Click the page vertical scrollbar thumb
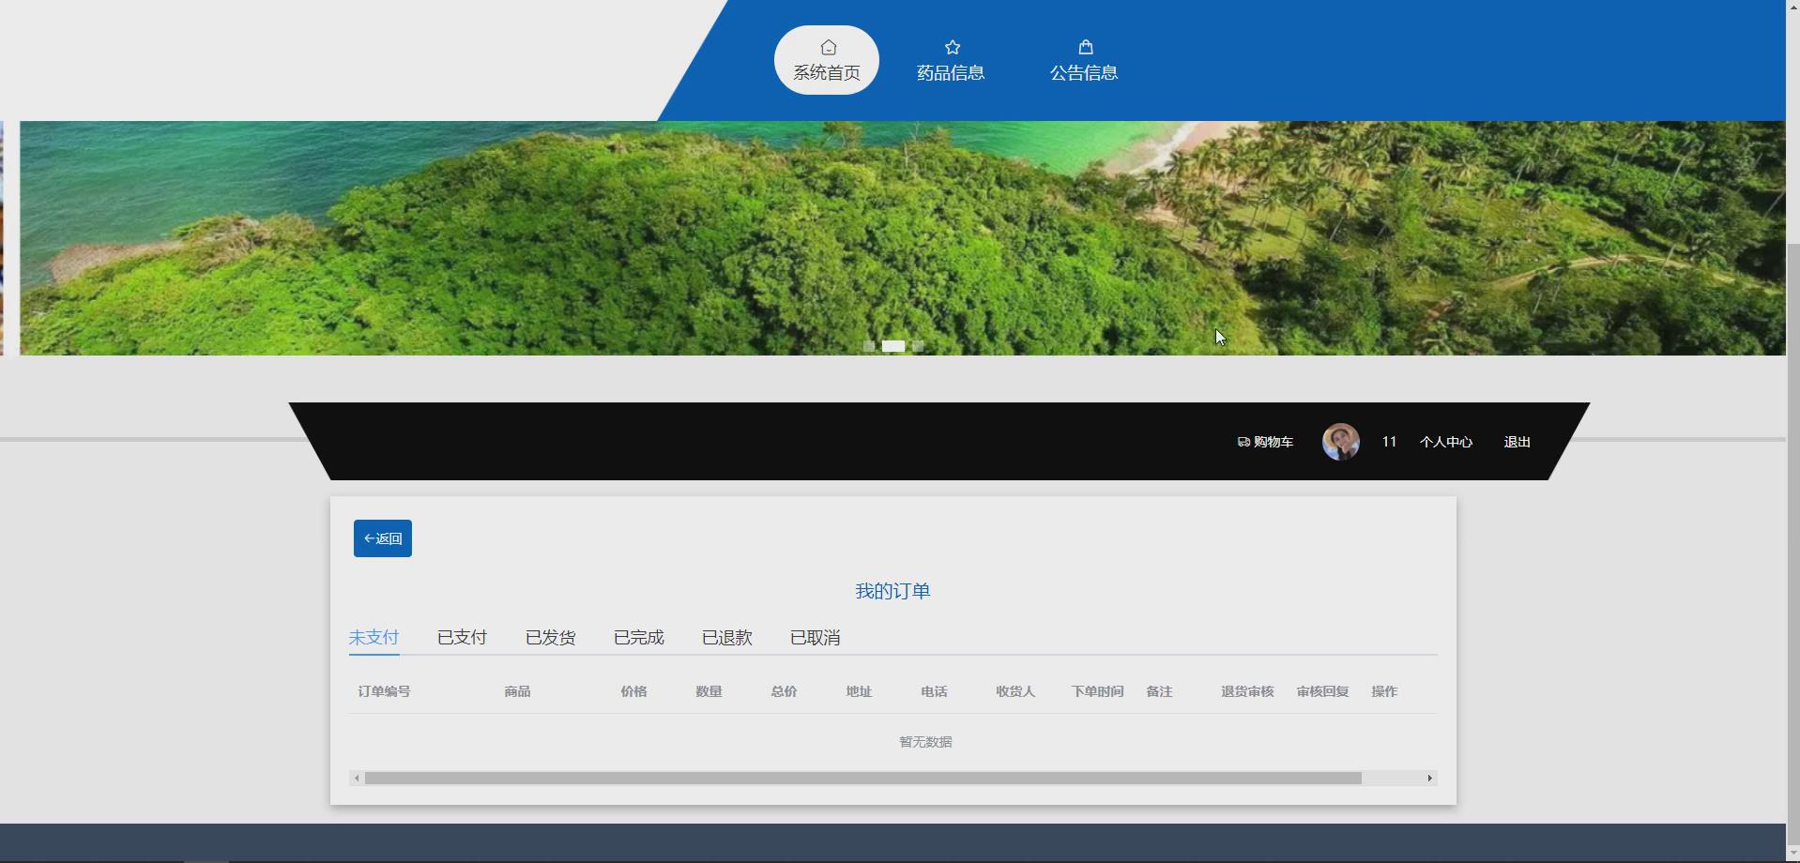Viewport: 1800px width, 863px height. tap(1792, 544)
